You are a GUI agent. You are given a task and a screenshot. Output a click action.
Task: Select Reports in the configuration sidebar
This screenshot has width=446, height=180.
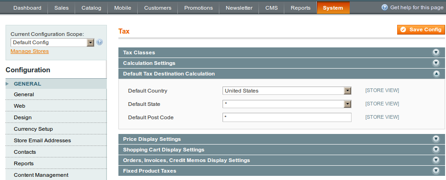point(56,163)
